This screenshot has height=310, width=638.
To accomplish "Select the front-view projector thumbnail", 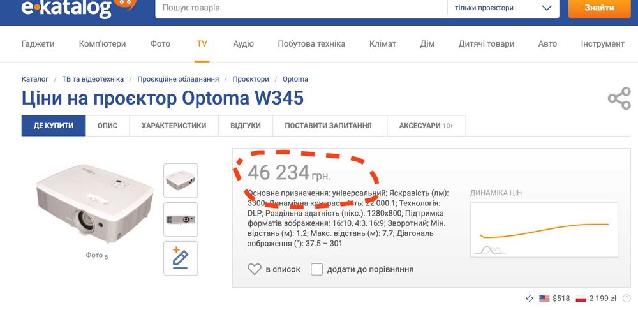I will coord(181,219).
